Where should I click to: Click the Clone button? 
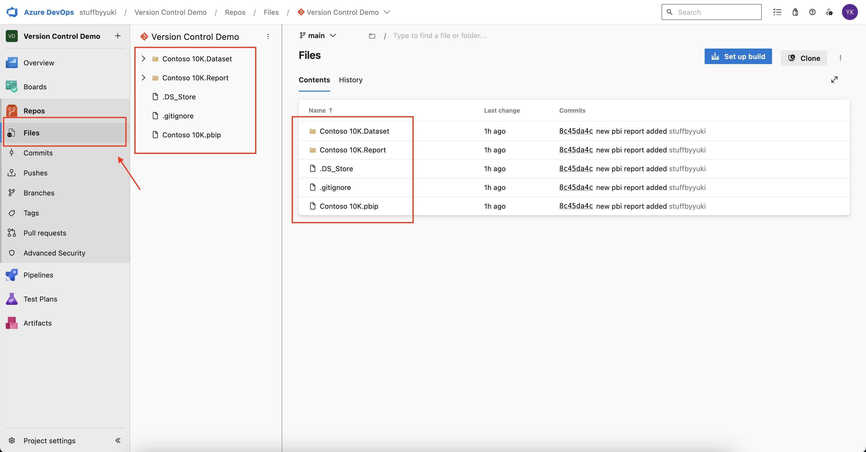(x=804, y=58)
